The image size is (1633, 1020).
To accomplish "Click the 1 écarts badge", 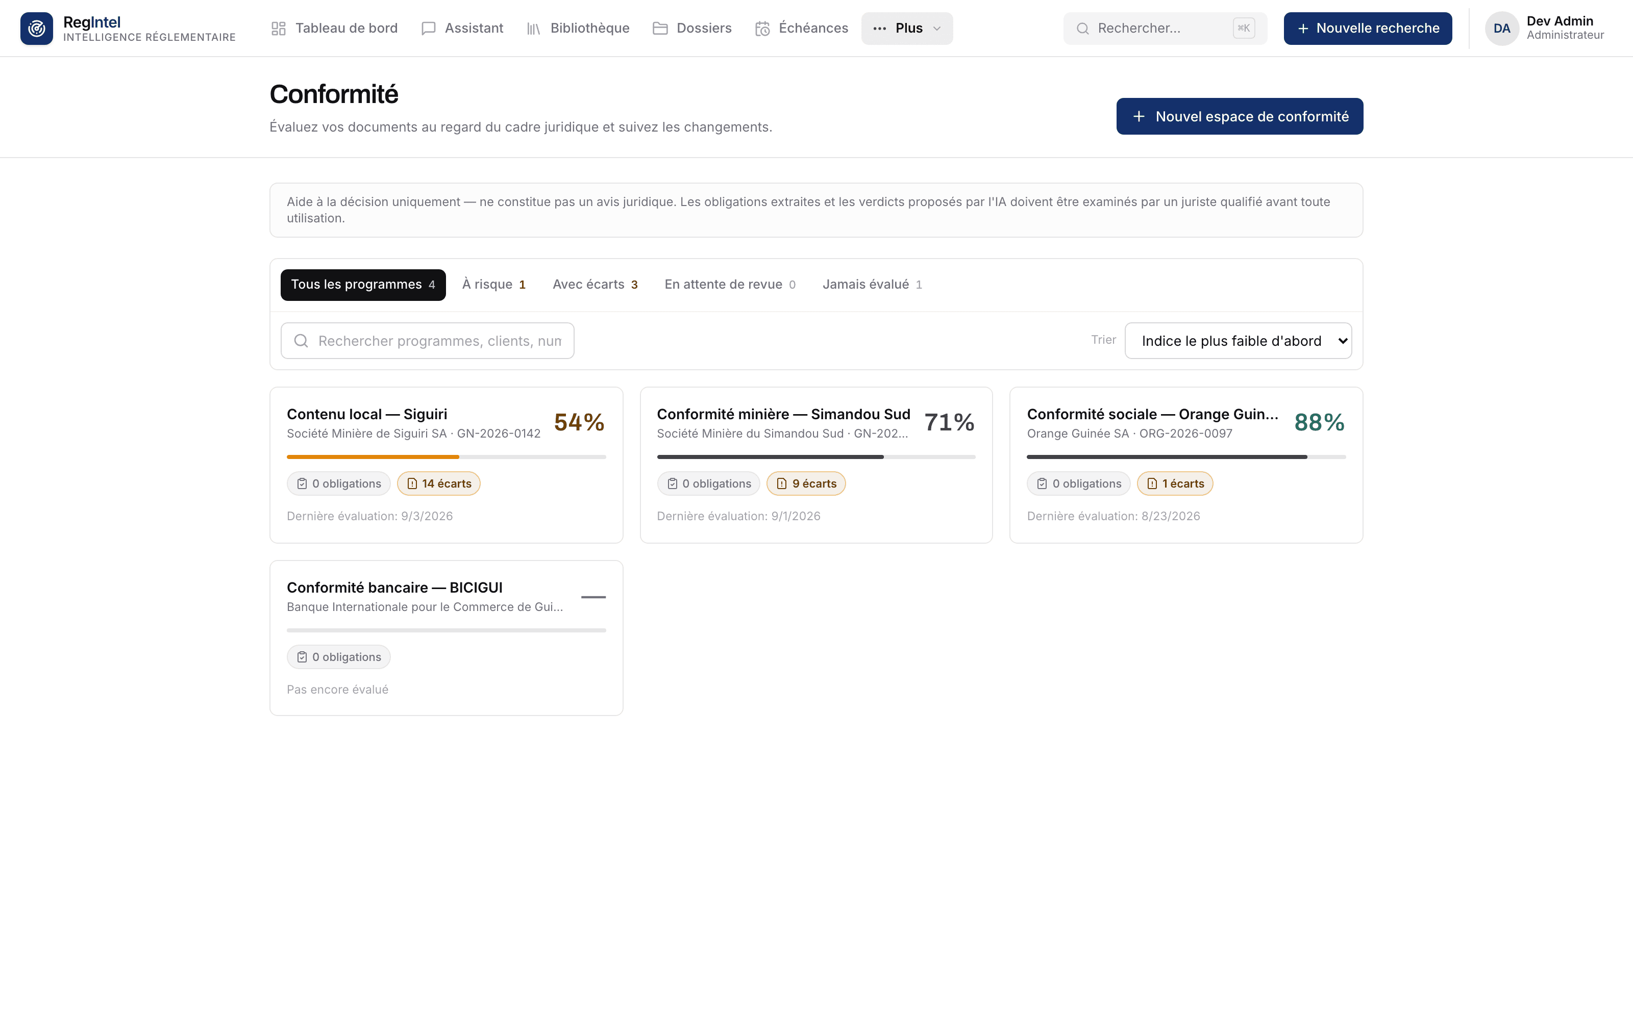I will (1175, 483).
